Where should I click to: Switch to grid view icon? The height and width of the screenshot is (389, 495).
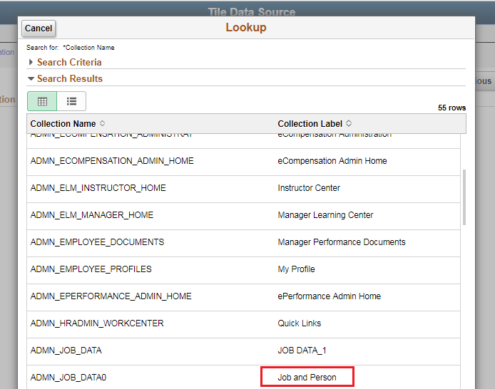click(42, 101)
